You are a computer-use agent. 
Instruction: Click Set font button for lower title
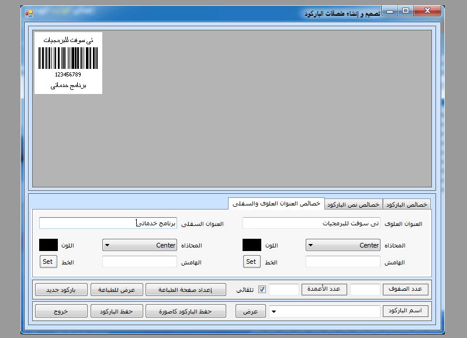(49, 262)
